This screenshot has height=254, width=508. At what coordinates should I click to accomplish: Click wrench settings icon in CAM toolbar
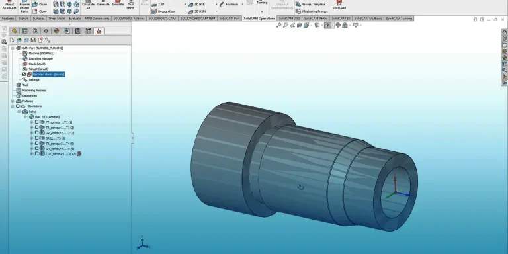click(48, 40)
